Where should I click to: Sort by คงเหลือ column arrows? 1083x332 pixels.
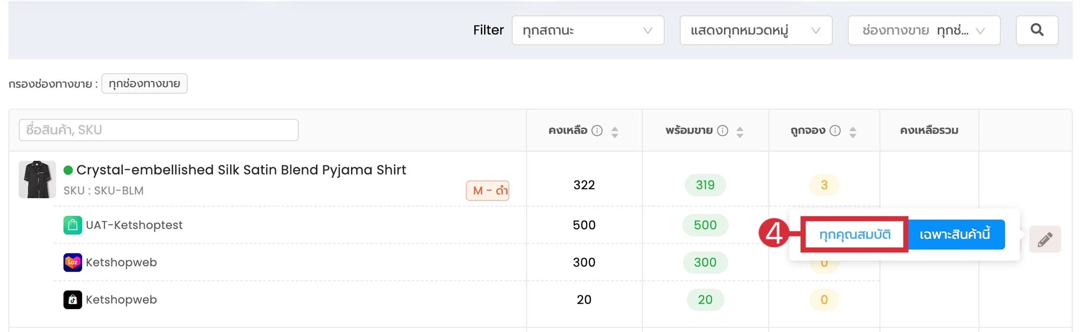(x=615, y=133)
